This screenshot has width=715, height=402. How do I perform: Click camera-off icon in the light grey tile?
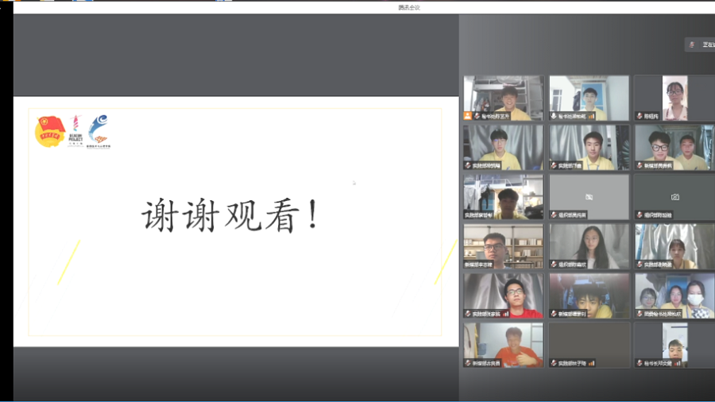(x=589, y=196)
